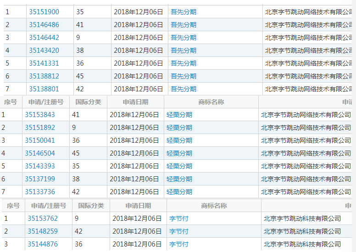
Task: Click 轻栗分期 trademark in row 35146504
Action: tap(179, 153)
